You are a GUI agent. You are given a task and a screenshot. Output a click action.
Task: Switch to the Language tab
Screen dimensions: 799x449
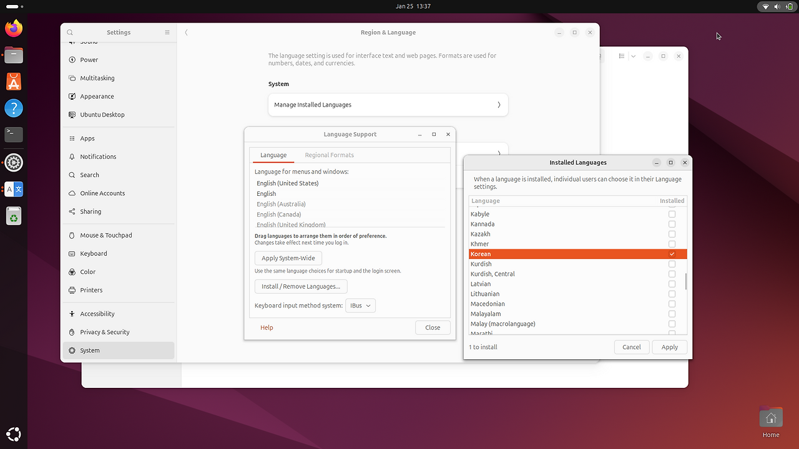[273, 155]
